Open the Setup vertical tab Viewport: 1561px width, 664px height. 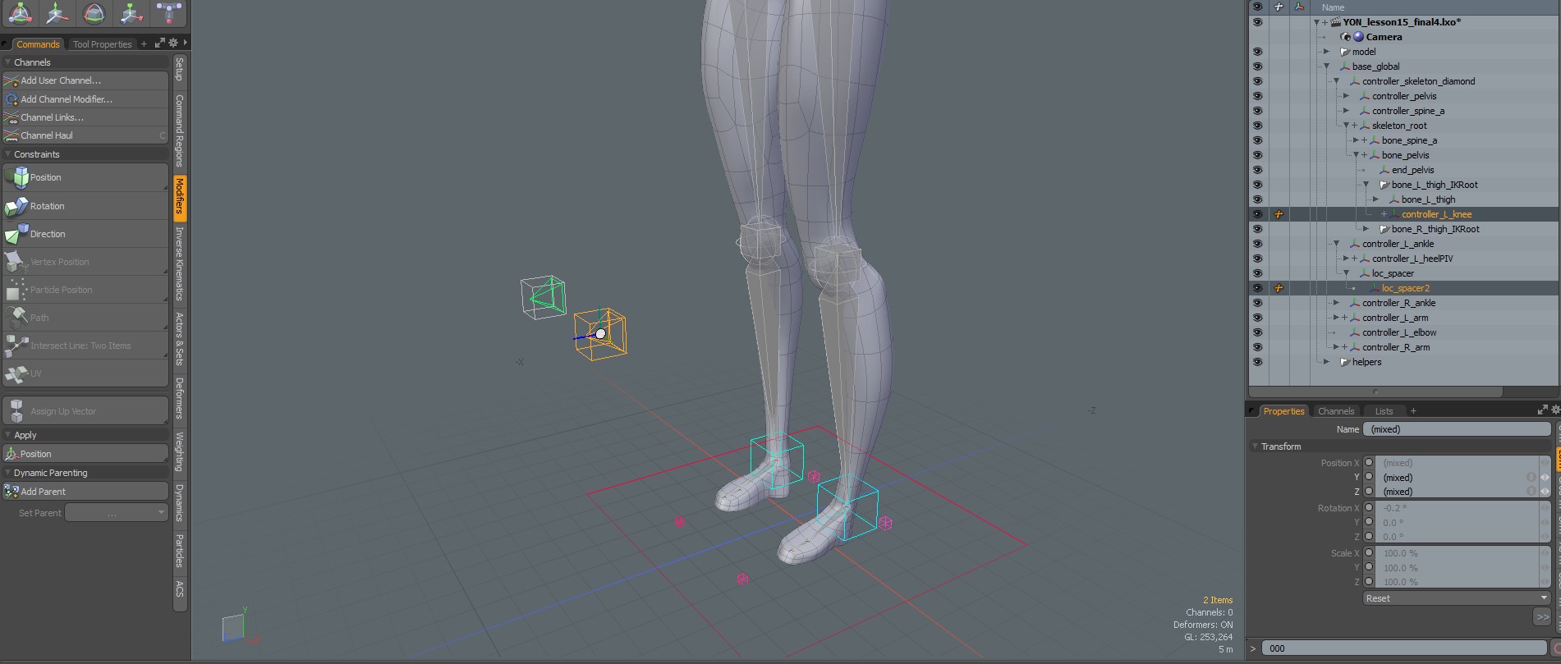(x=180, y=69)
